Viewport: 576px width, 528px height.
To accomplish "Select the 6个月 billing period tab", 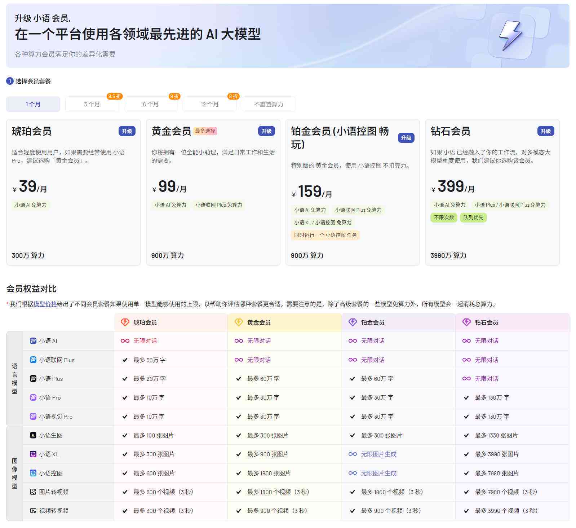I will [x=151, y=104].
